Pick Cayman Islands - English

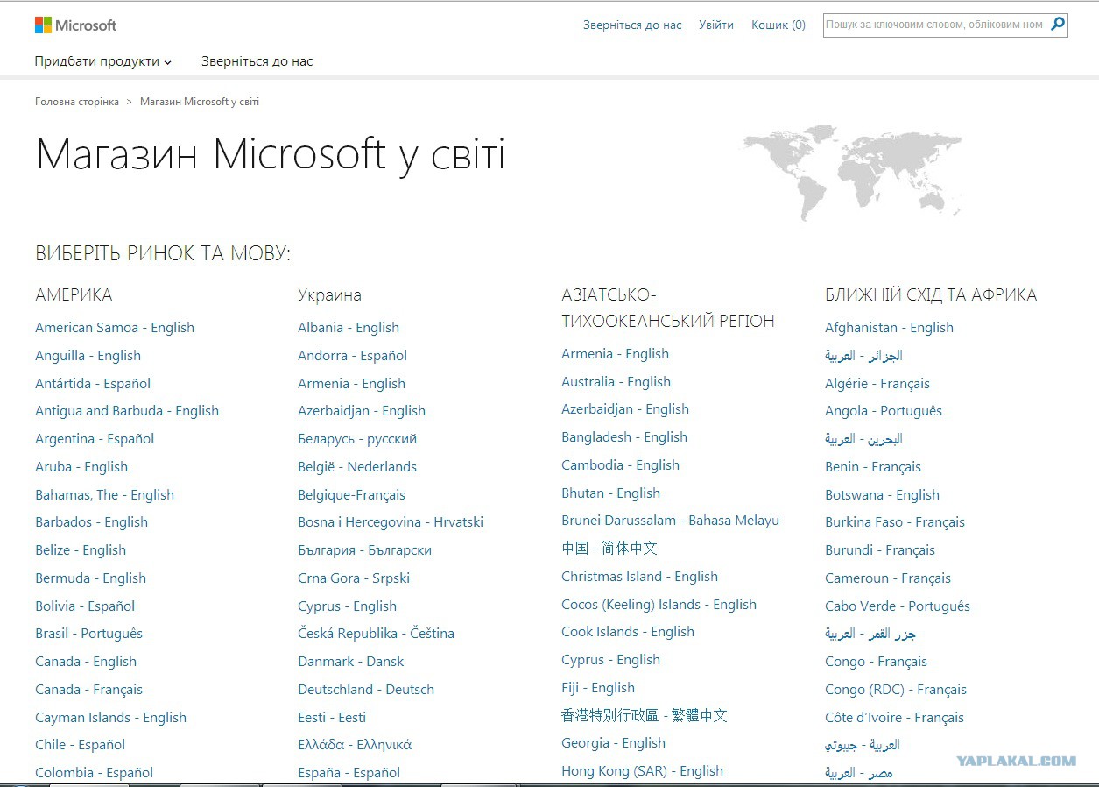[110, 718]
